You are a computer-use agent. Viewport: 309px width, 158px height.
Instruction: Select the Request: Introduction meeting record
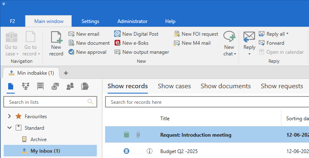[x=207, y=135]
